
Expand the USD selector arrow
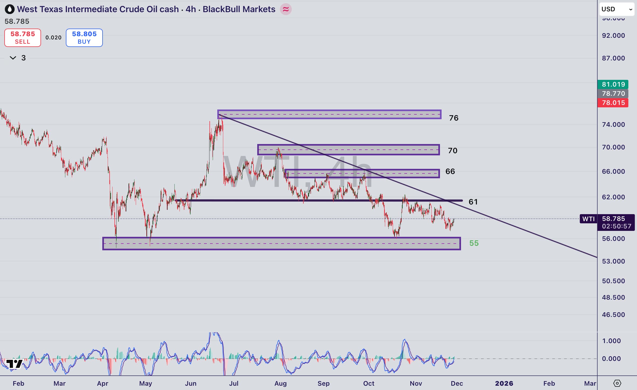(x=631, y=9)
